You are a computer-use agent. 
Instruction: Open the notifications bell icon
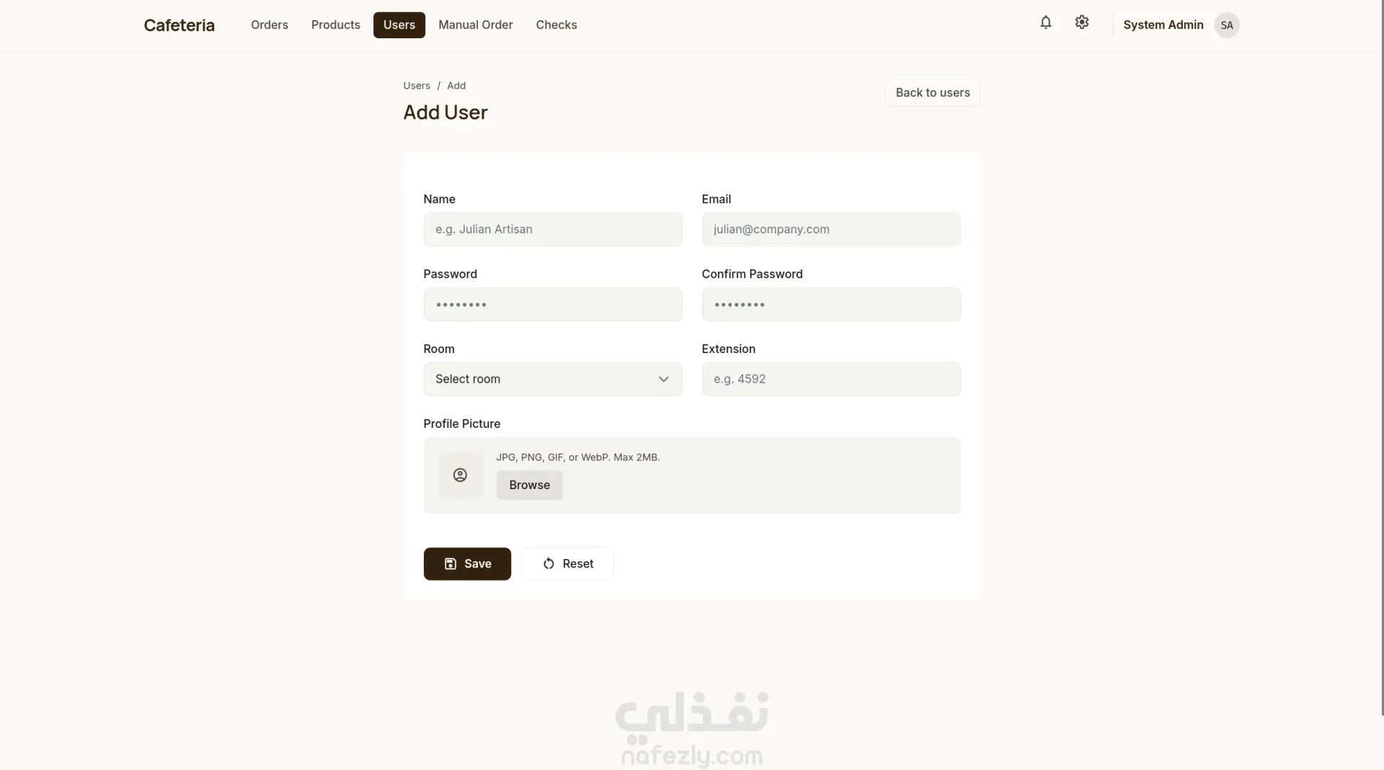(x=1045, y=22)
